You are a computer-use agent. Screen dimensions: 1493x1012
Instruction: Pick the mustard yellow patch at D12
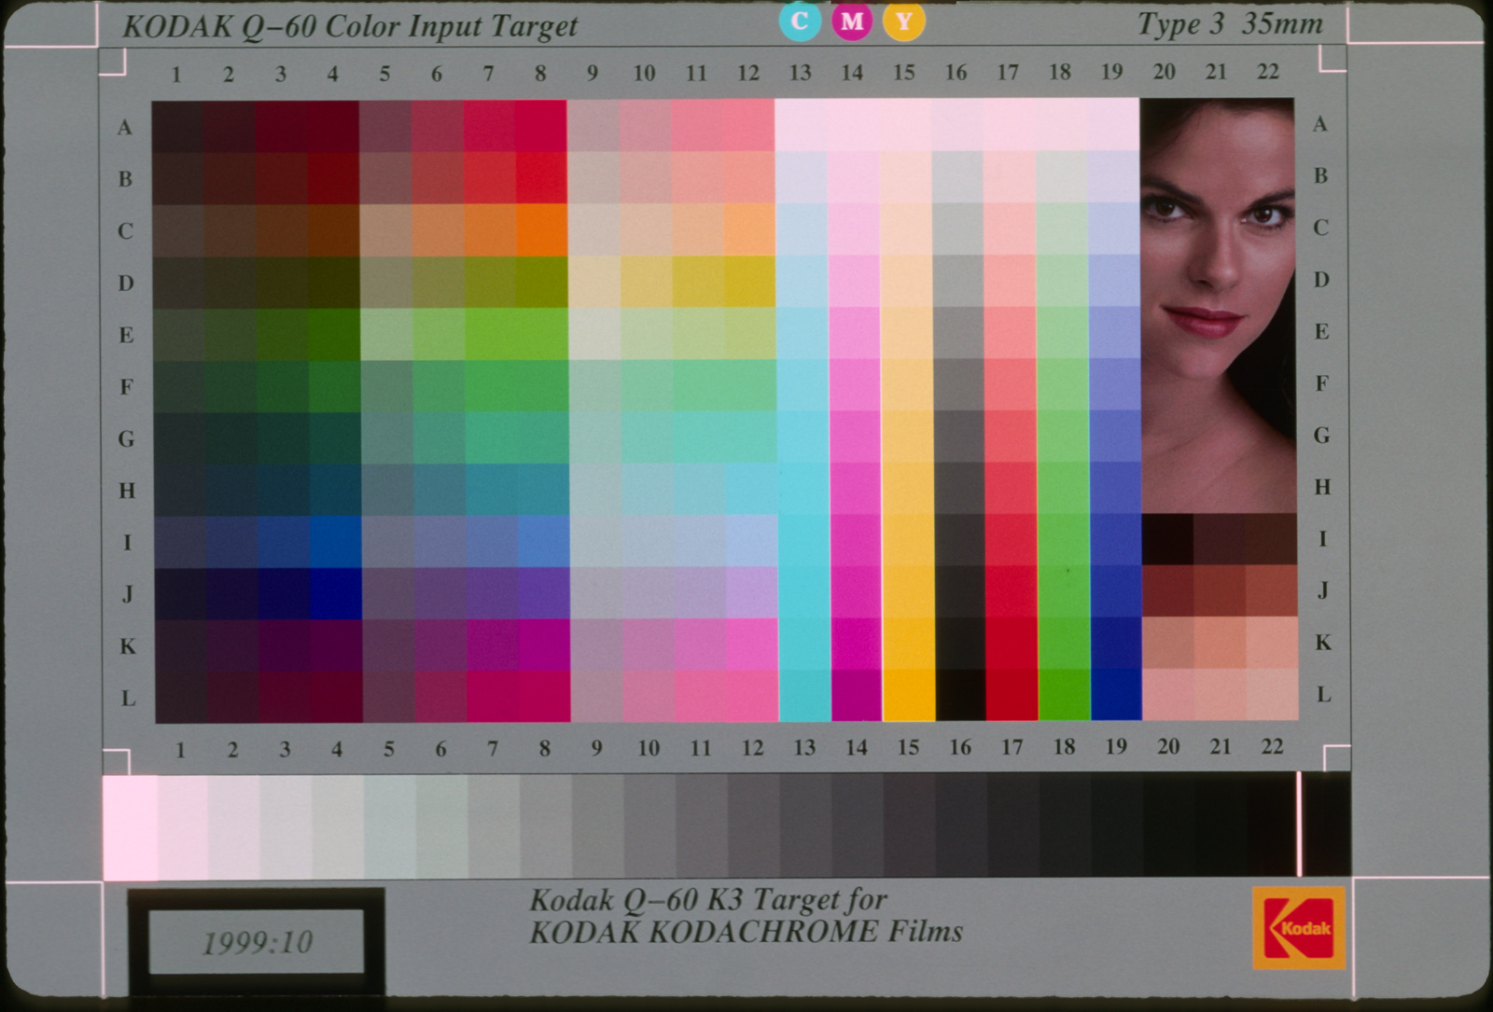(750, 282)
